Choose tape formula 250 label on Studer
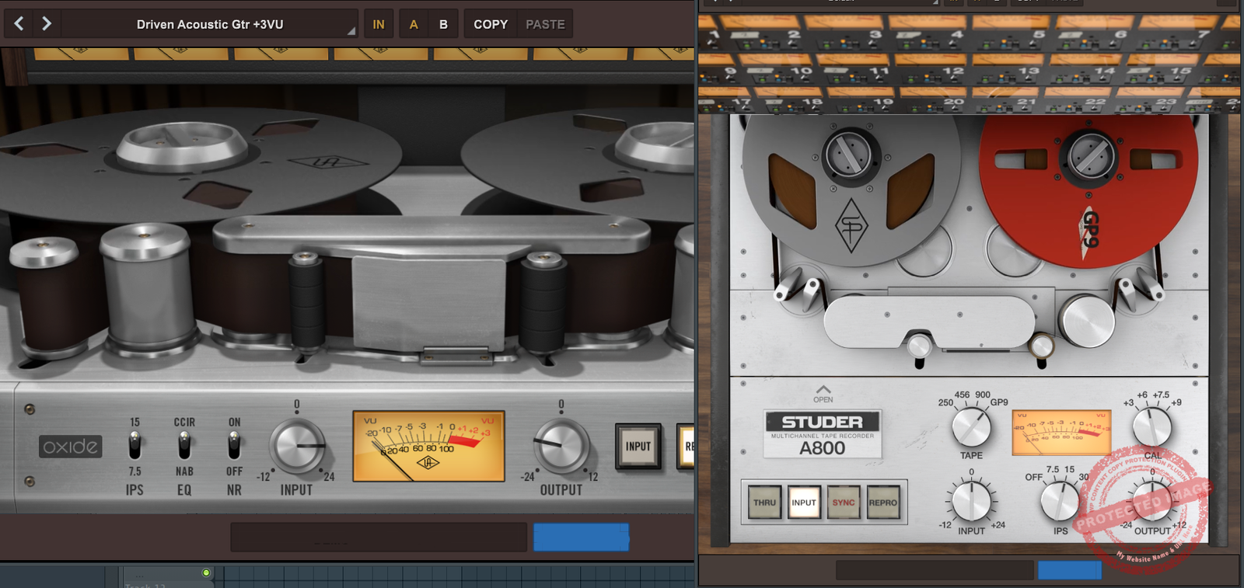This screenshot has height=588, width=1244. (x=945, y=402)
